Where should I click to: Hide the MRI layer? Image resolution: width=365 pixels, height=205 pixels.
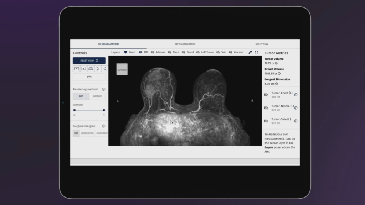click(140, 52)
